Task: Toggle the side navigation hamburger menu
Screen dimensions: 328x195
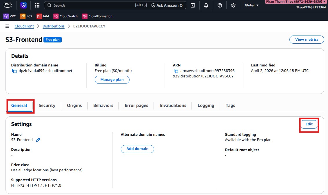Action: pos(8,26)
